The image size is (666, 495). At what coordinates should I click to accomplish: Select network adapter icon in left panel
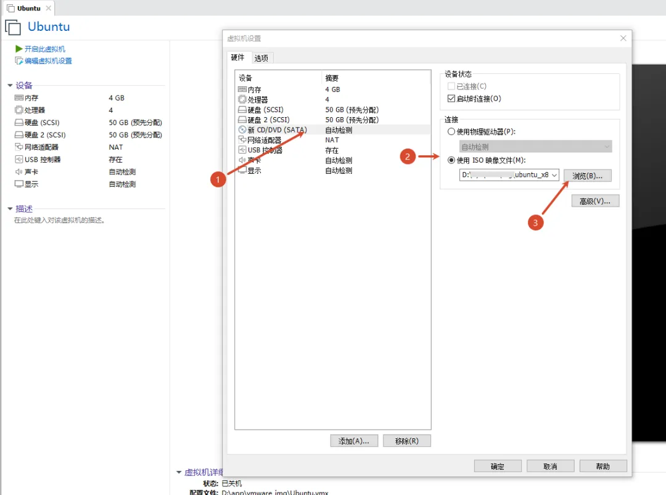pyautogui.click(x=18, y=147)
